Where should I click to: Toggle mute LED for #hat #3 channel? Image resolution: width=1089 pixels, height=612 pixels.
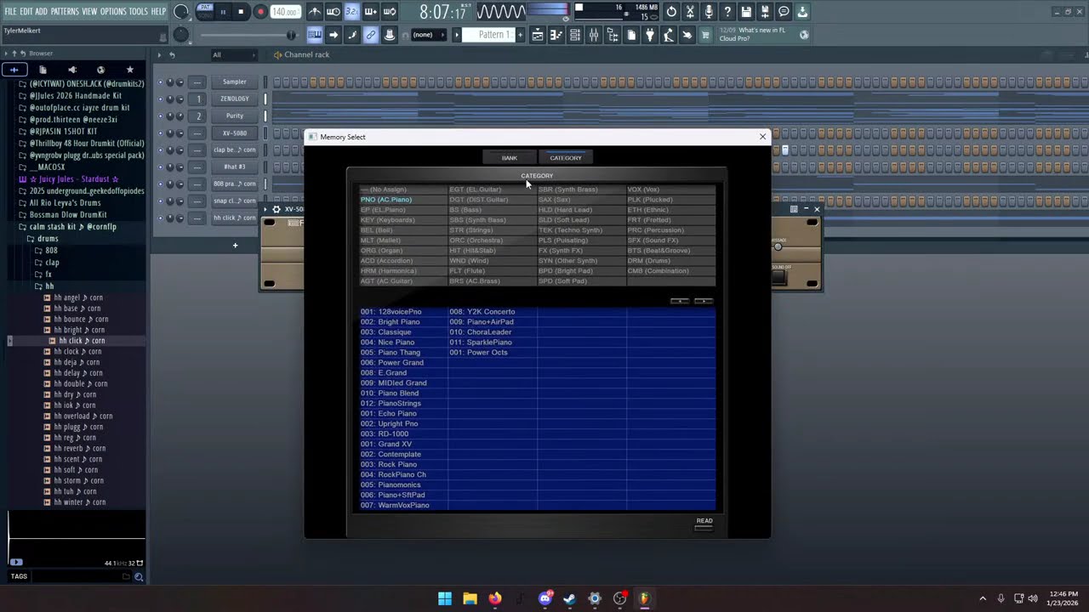tap(160, 167)
